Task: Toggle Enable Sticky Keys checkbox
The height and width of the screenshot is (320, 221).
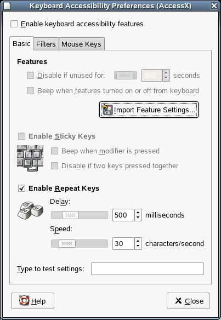Action: pyautogui.click(x=21, y=136)
